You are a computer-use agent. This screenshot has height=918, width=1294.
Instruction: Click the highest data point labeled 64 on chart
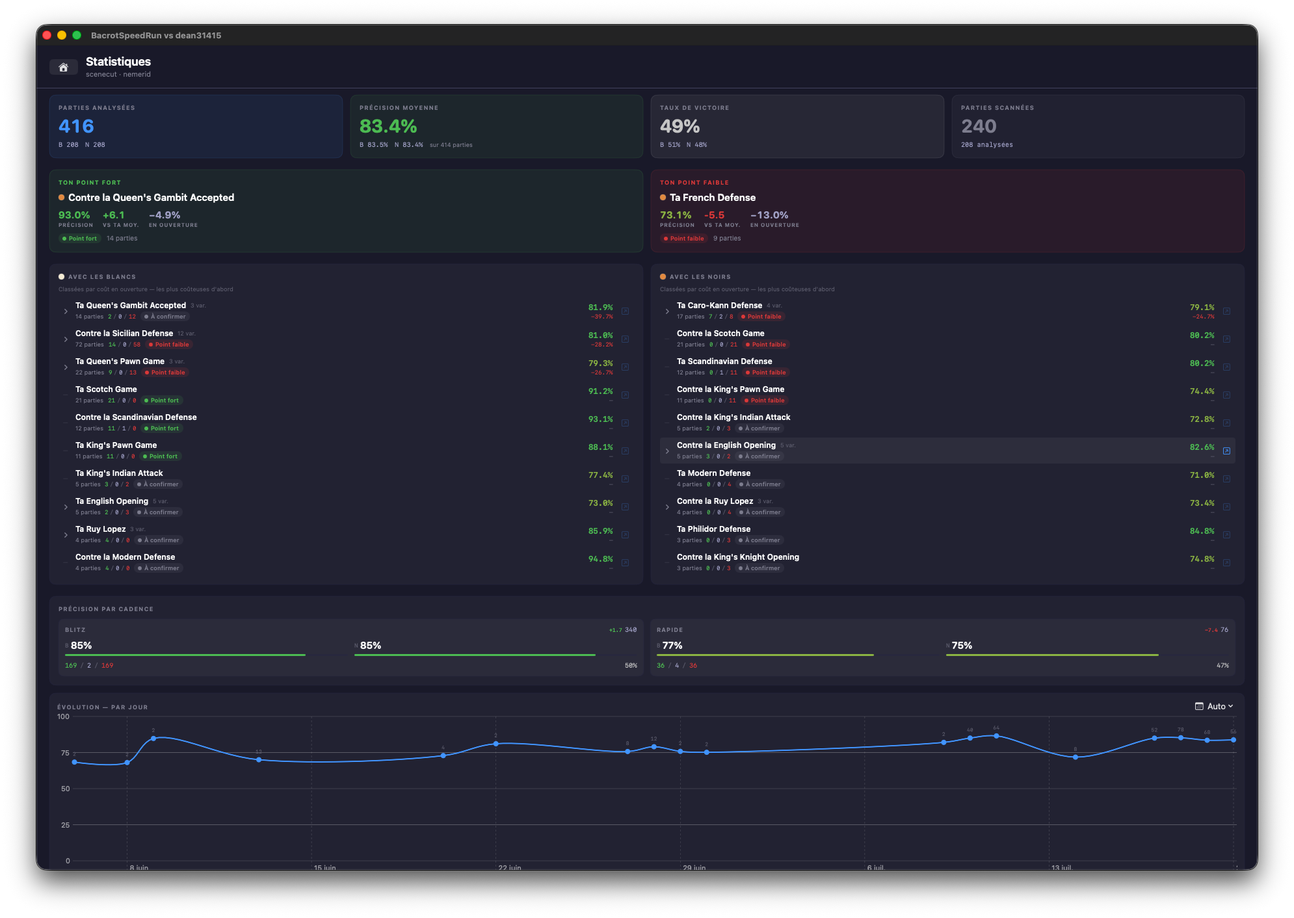tap(996, 736)
